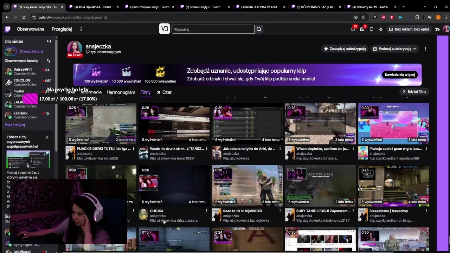Open the 7TV browser extension icon
This screenshot has height=253, width=450.
(x=400, y=17)
